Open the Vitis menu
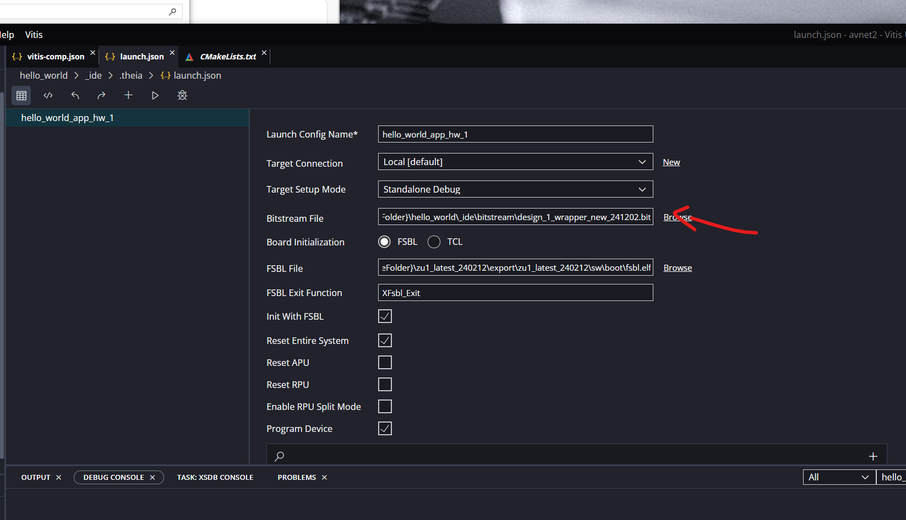 pos(34,35)
